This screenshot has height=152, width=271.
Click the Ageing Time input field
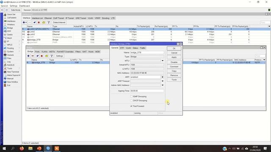147,91
